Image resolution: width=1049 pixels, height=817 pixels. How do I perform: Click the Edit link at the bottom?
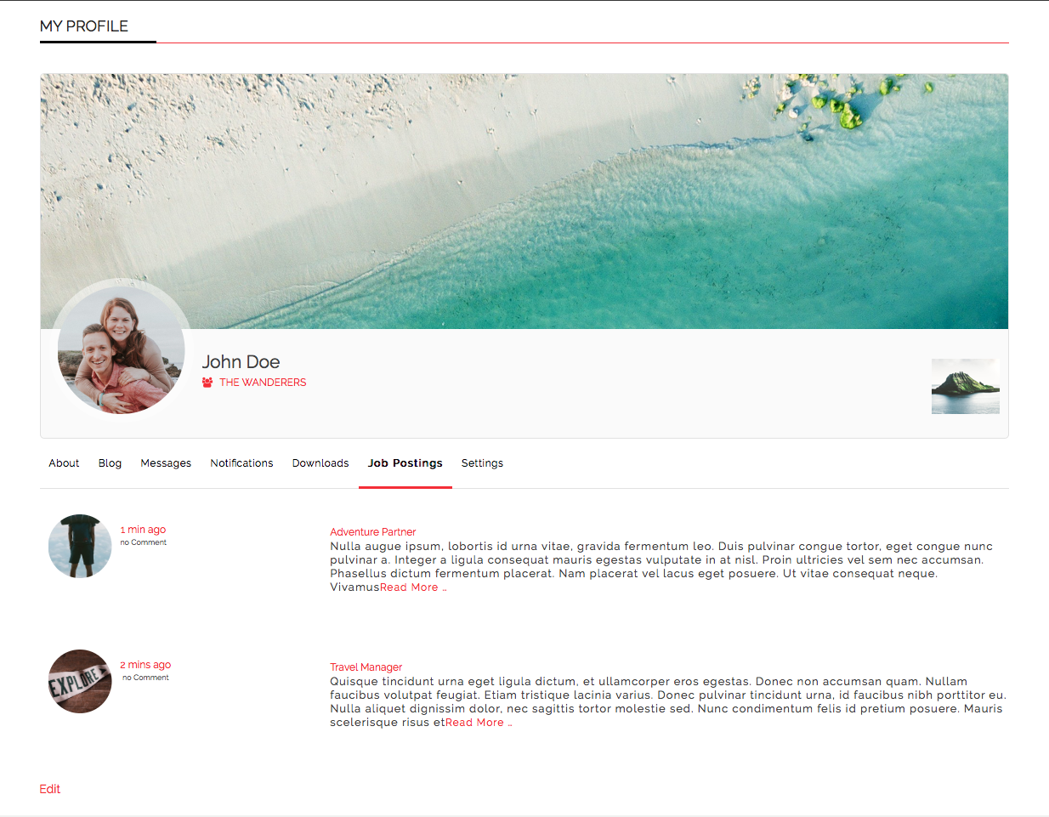[x=50, y=789]
